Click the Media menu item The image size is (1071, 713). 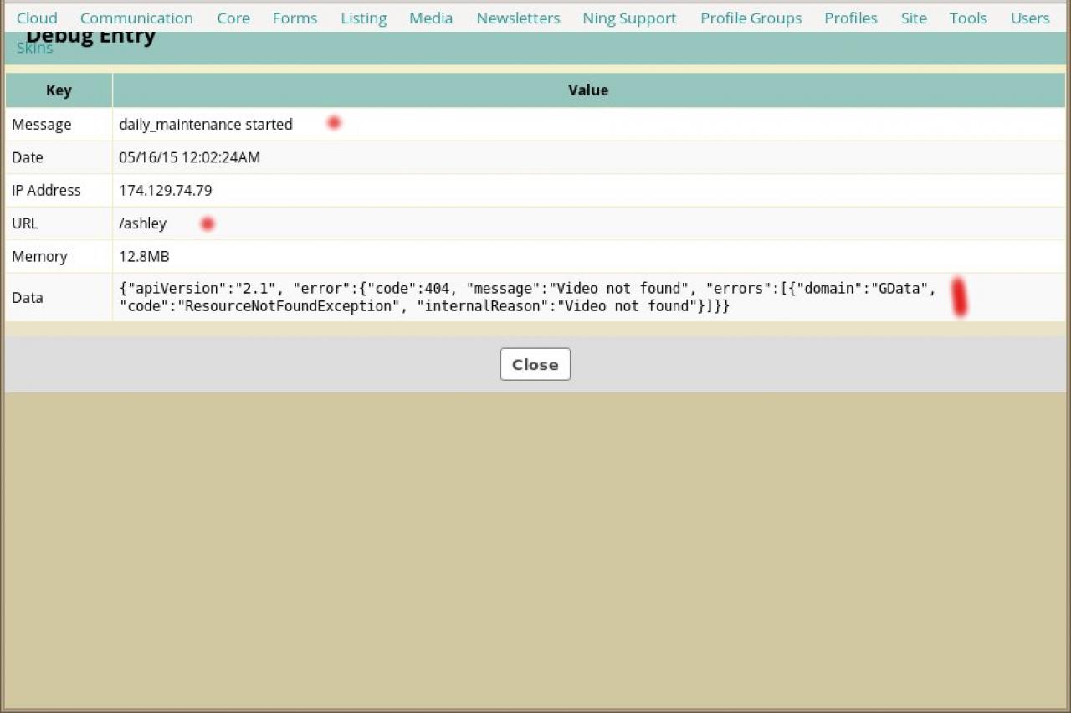coord(431,18)
